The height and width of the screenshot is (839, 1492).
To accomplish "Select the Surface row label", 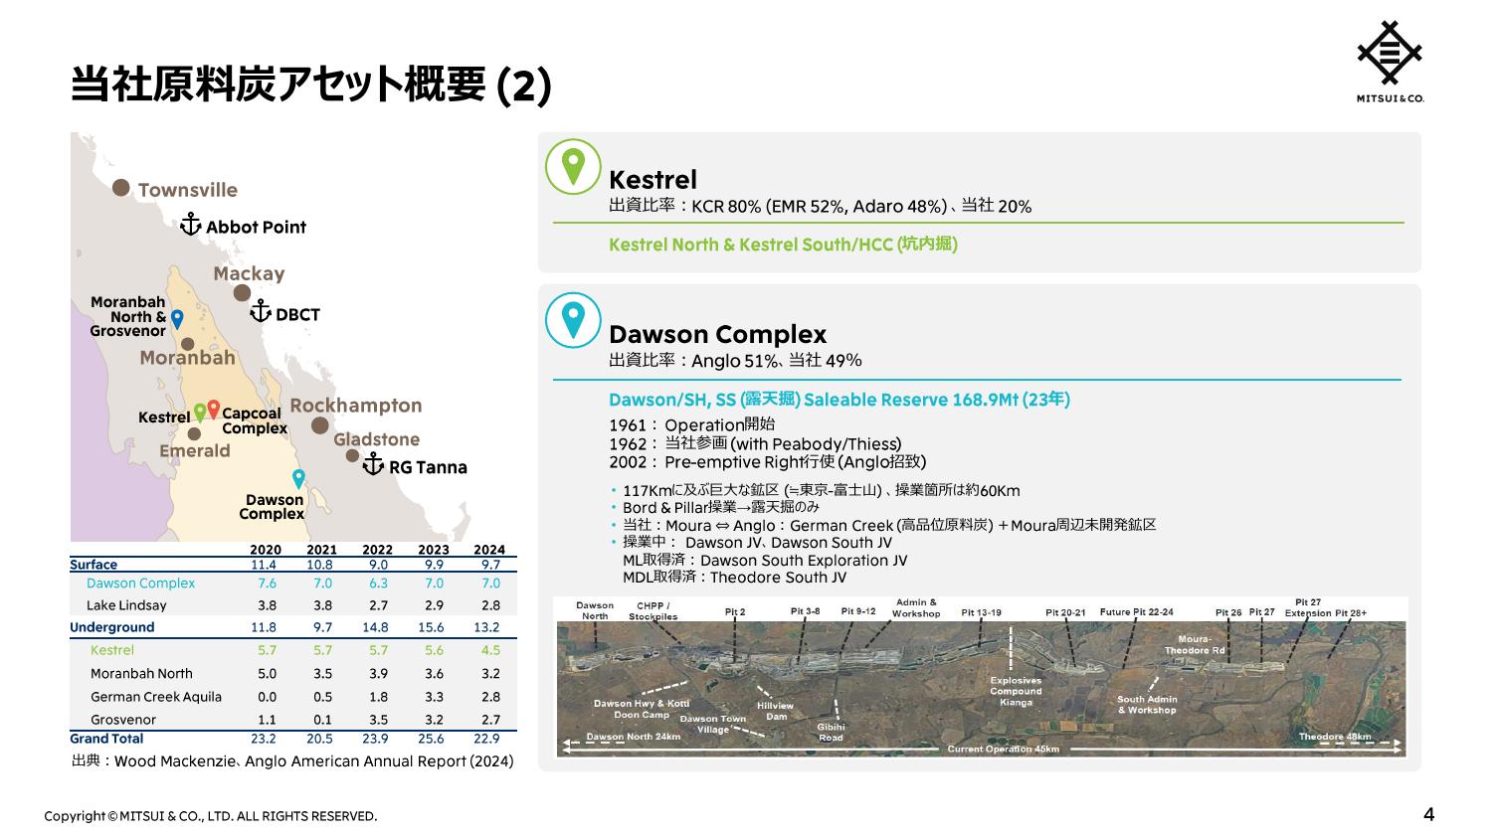I will (93, 565).
